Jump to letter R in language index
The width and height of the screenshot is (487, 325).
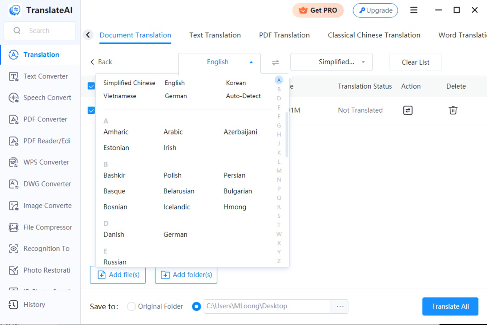279,207
